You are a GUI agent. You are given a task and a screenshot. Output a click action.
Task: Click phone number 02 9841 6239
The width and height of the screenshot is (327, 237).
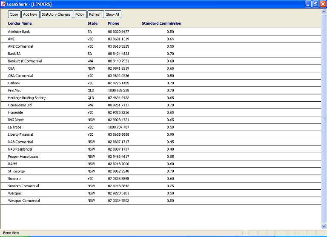coord(118,69)
